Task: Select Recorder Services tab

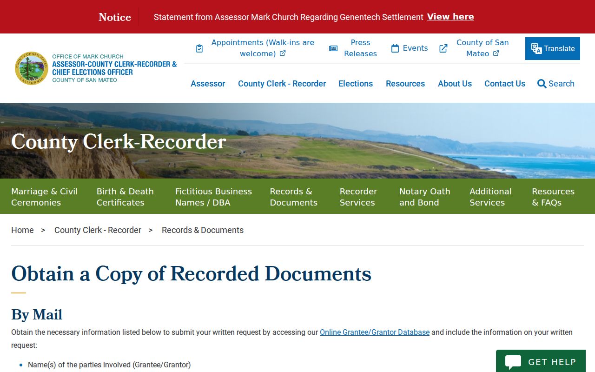Action: pos(358,197)
